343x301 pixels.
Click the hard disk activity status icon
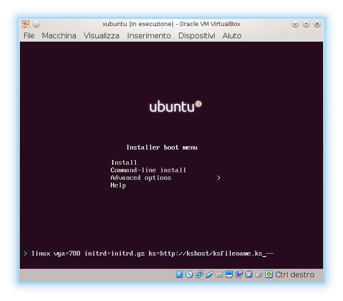click(x=179, y=274)
